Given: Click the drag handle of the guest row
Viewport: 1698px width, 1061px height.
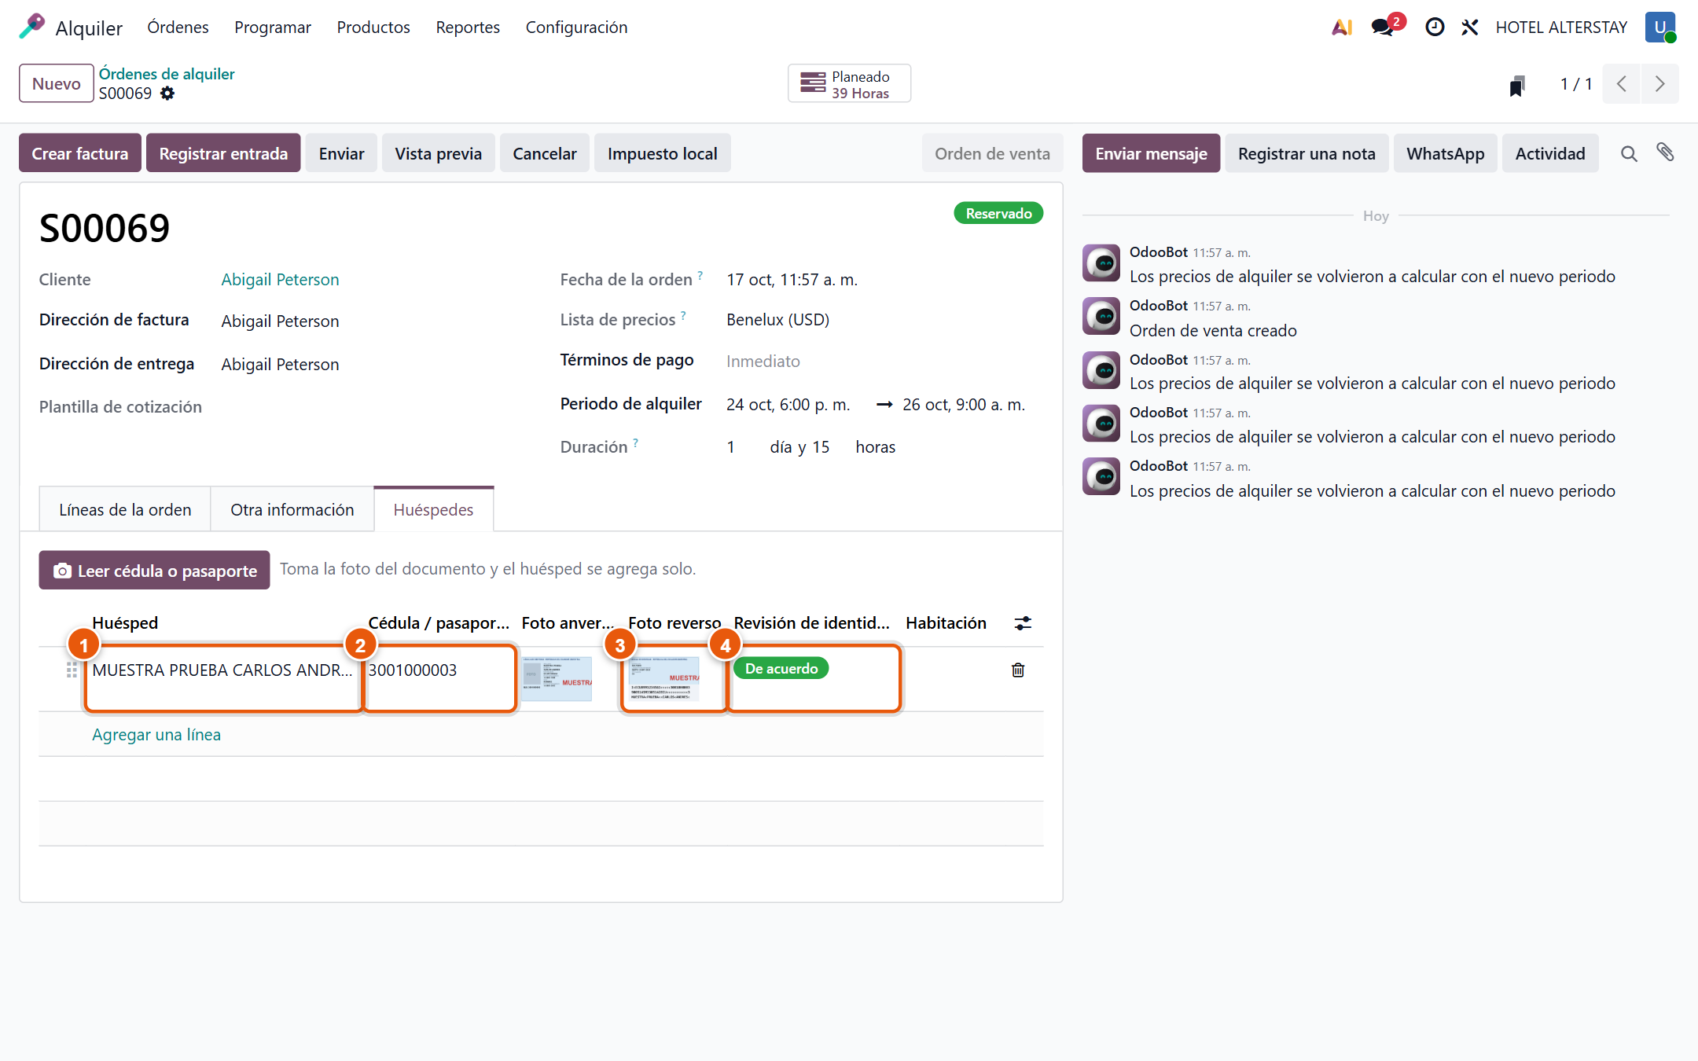Looking at the screenshot, I should (72, 670).
